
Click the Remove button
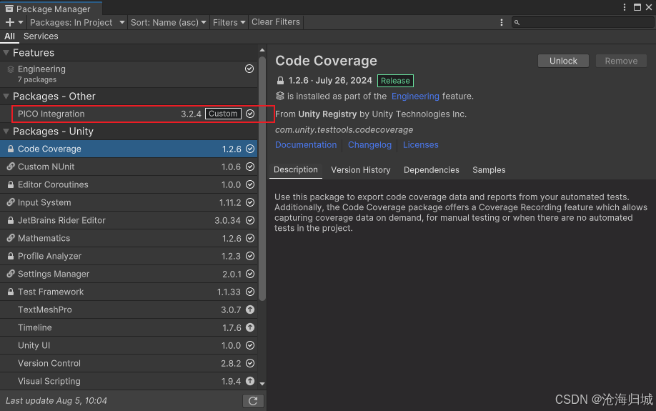pyautogui.click(x=621, y=61)
